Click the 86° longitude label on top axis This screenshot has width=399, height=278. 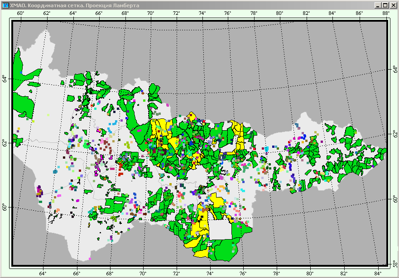coord(359,13)
